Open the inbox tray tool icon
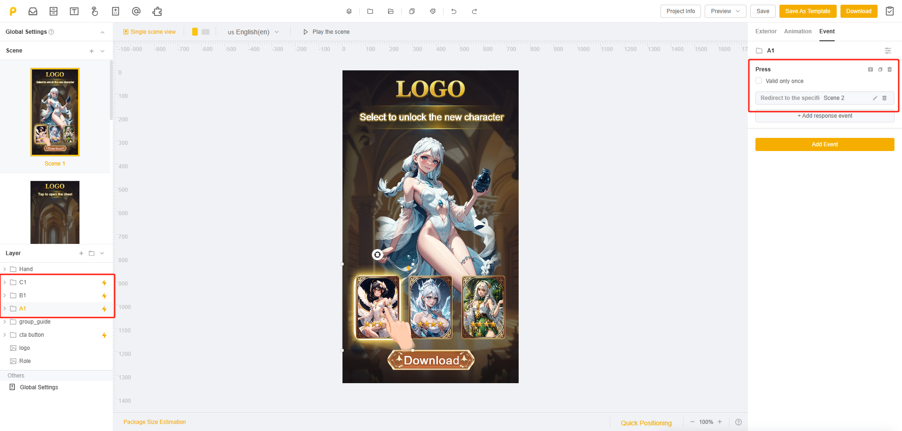Image resolution: width=902 pixels, height=431 pixels. [x=33, y=11]
